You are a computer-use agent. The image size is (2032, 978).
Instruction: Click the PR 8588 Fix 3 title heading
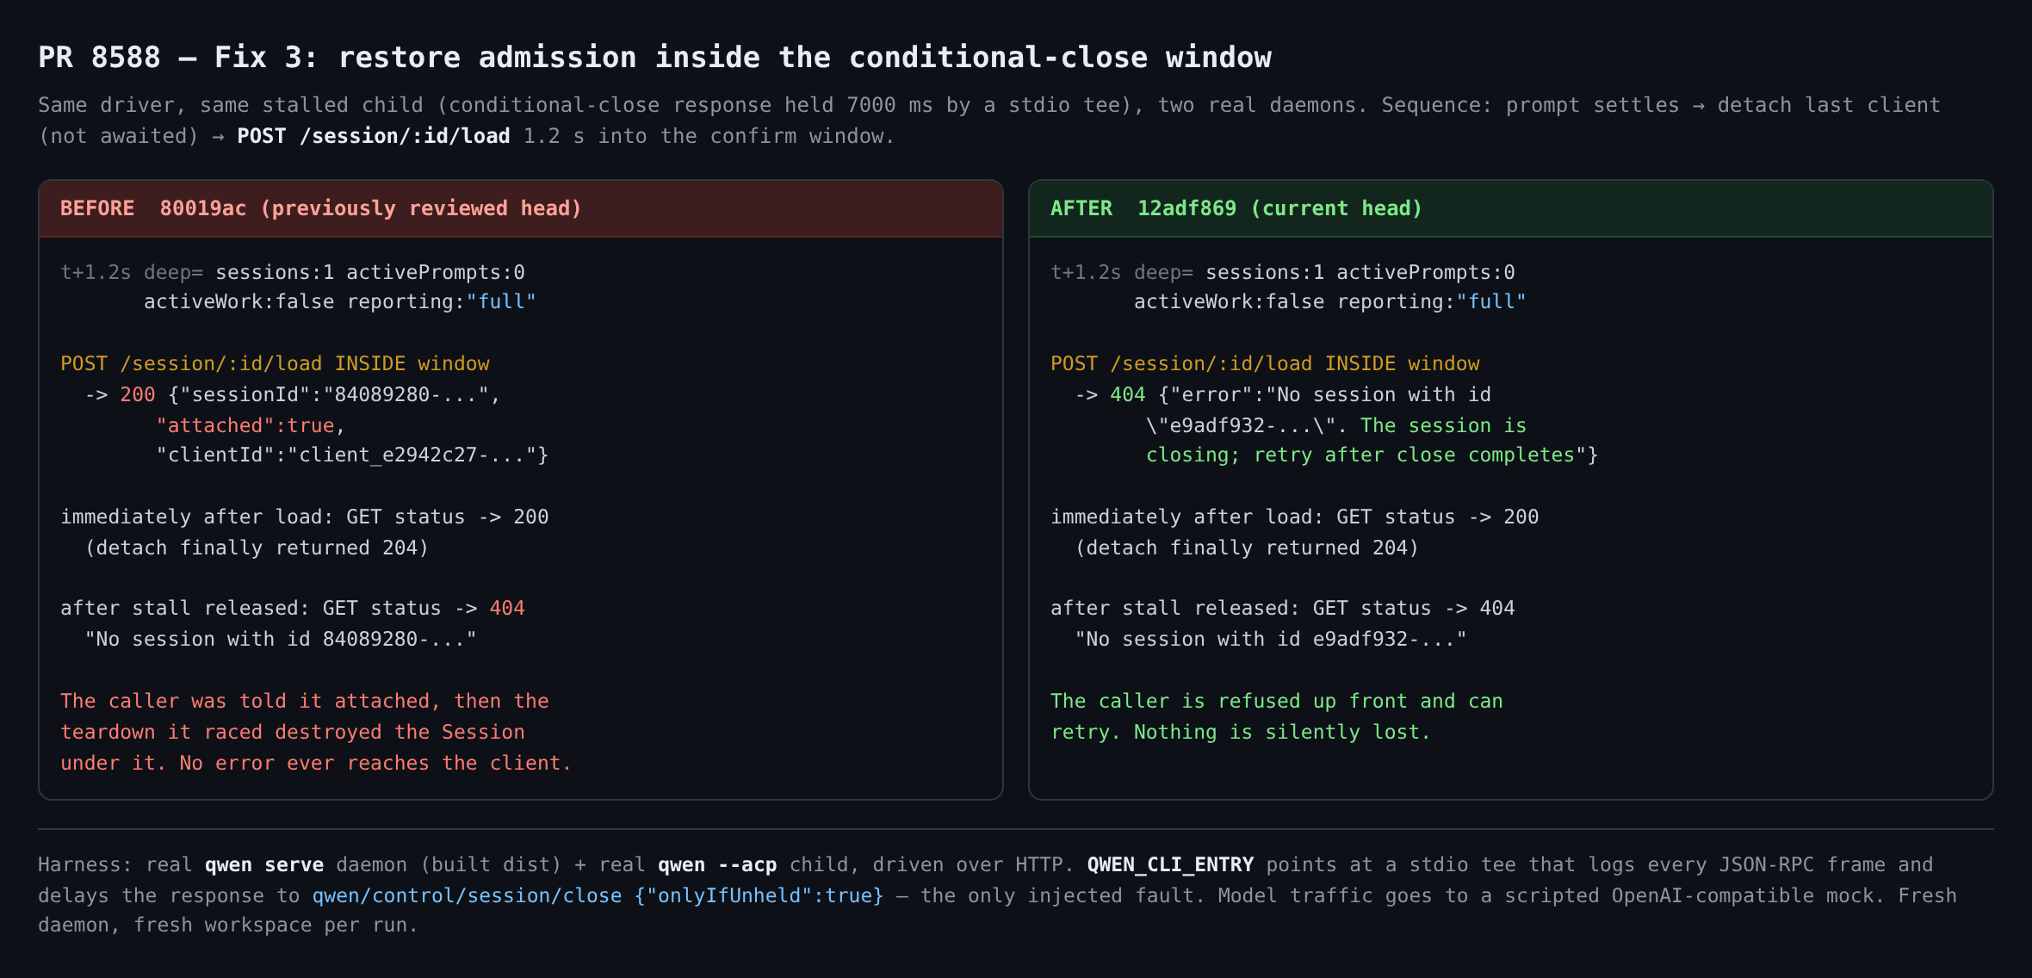tap(654, 57)
